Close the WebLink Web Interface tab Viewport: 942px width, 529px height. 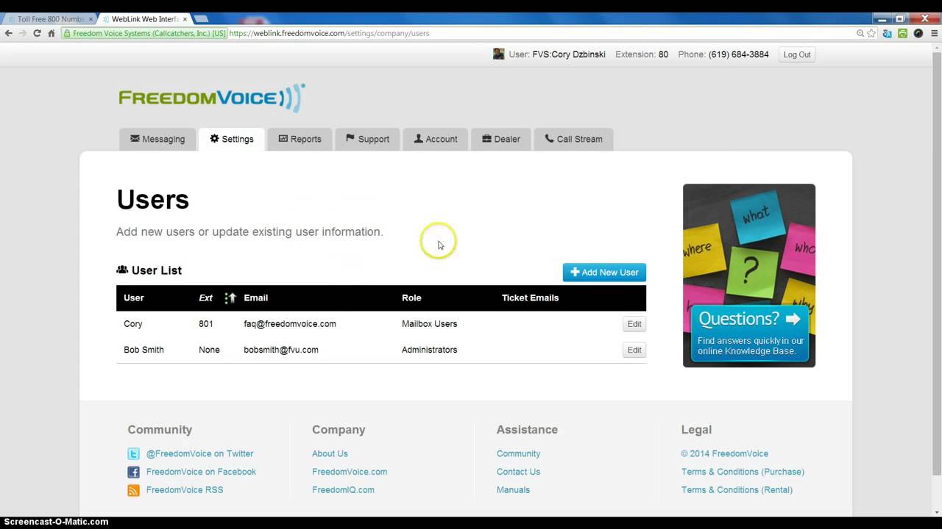coord(185,19)
